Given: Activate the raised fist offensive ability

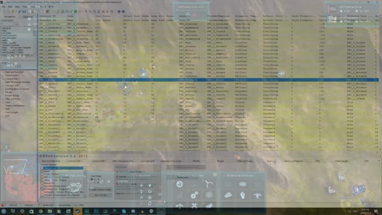Looking at the screenshot, I should [243, 195].
